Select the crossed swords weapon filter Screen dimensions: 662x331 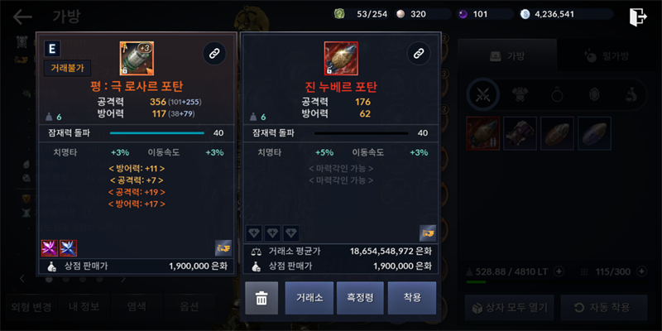click(482, 94)
